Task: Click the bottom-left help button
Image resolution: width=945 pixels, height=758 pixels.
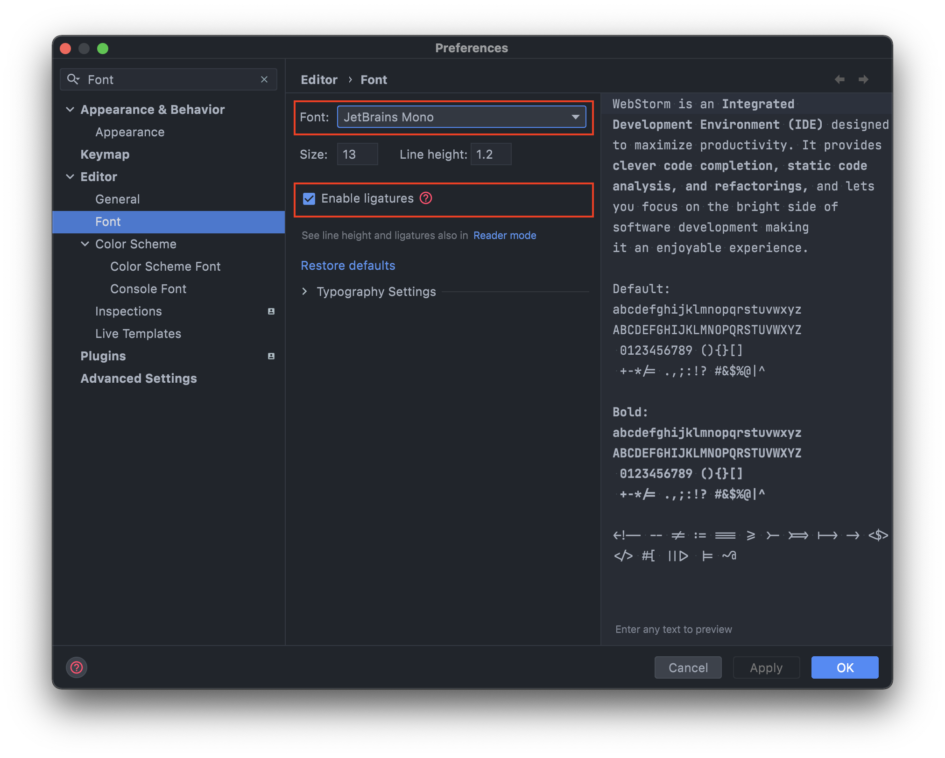Action: [x=77, y=667]
